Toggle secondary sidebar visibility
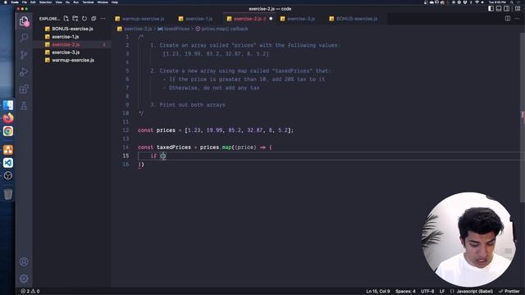 coord(507,9)
